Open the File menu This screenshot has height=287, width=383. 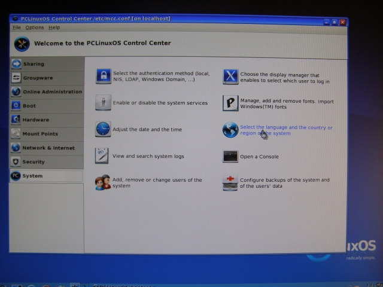coord(16,28)
